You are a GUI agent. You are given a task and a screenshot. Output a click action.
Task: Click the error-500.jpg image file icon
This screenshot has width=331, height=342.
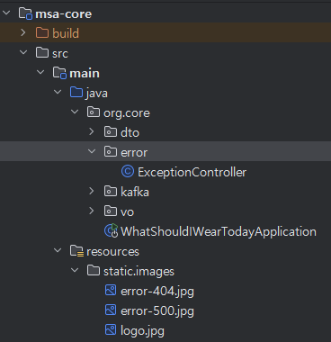[x=111, y=310]
